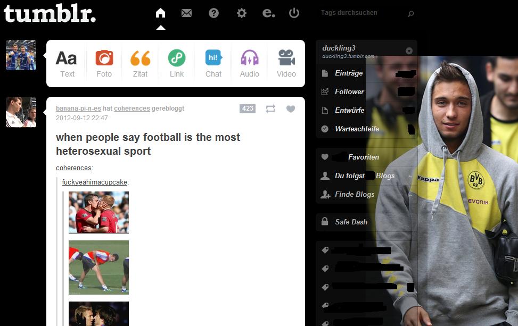Image resolution: width=518 pixels, height=326 pixels.
Task: Open Einträge in the sidebar
Action: click(367, 73)
